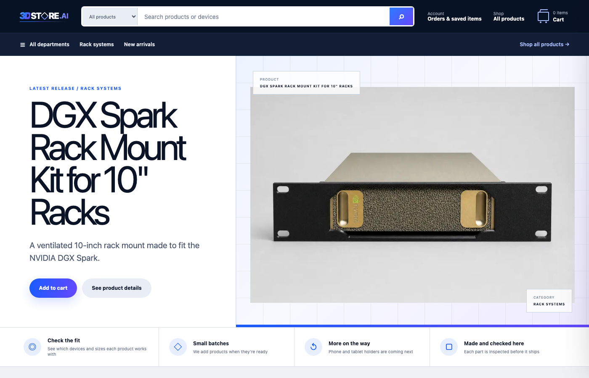Image resolution: width=589 pixels, height=378 pixels.
Task: Click the Check the fit heading
Action: 64,341
